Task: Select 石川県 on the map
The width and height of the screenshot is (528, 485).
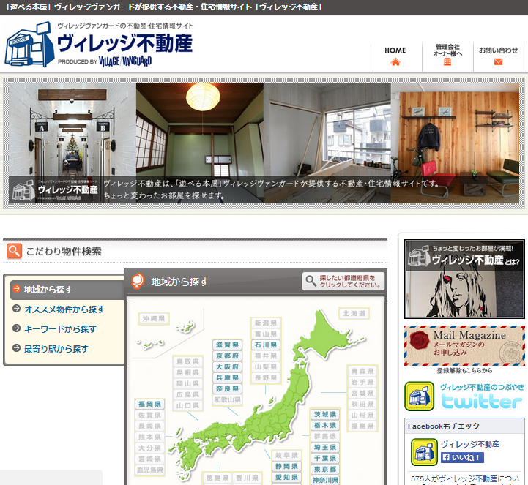Action: (266, 345)
